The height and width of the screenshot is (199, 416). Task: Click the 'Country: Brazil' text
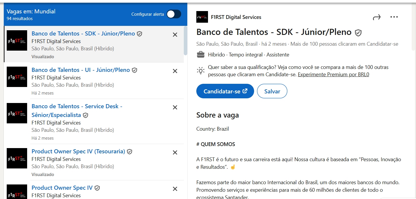(x=213, y=129)
